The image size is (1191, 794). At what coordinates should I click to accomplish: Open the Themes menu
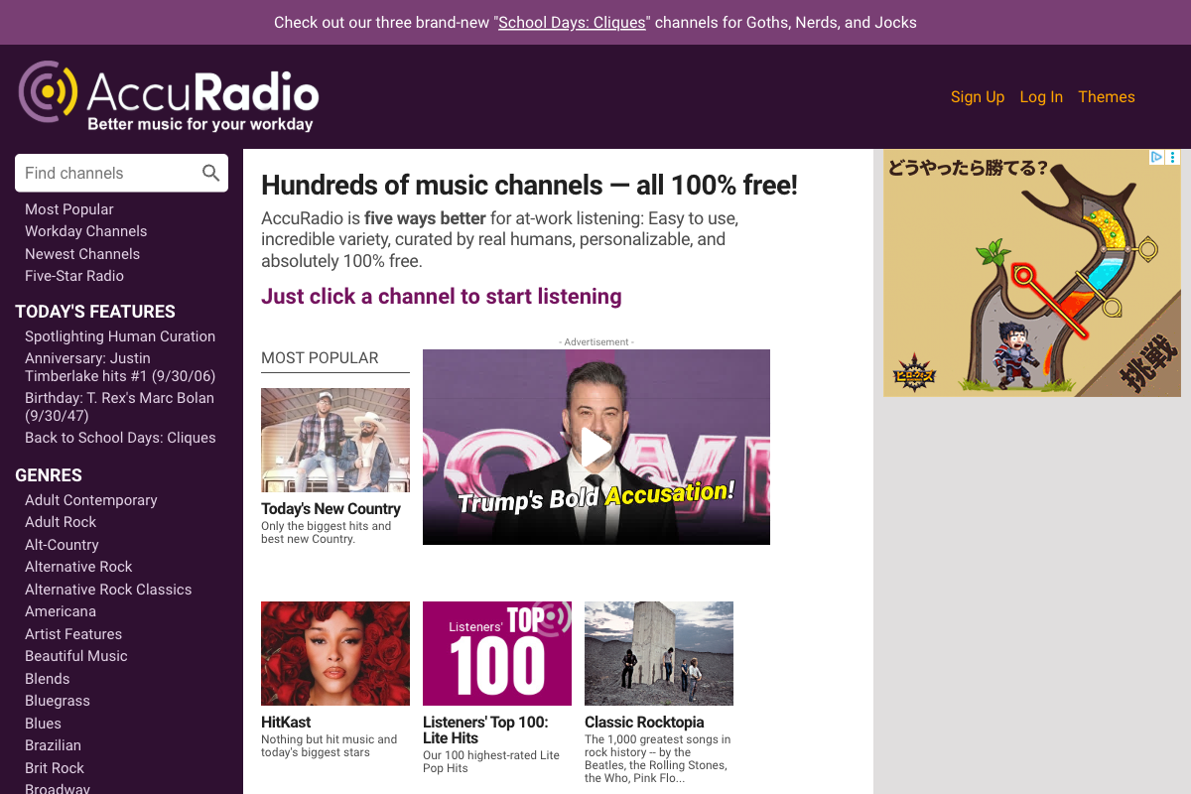pos(1106,96)
